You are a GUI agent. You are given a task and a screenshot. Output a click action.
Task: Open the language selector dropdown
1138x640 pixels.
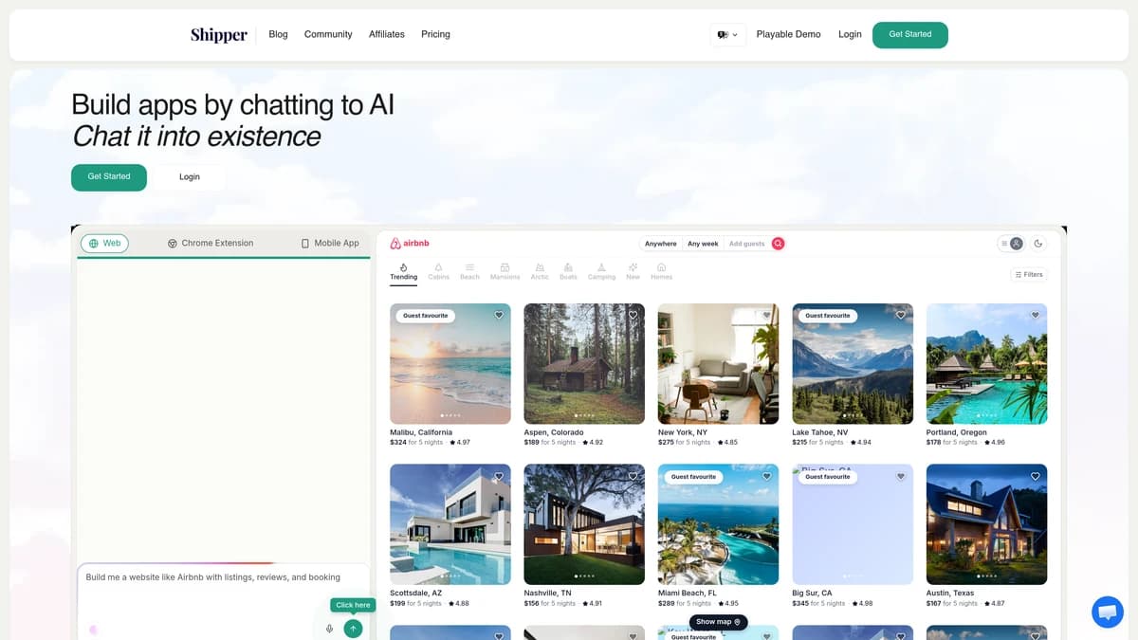[x=727, y=35]
